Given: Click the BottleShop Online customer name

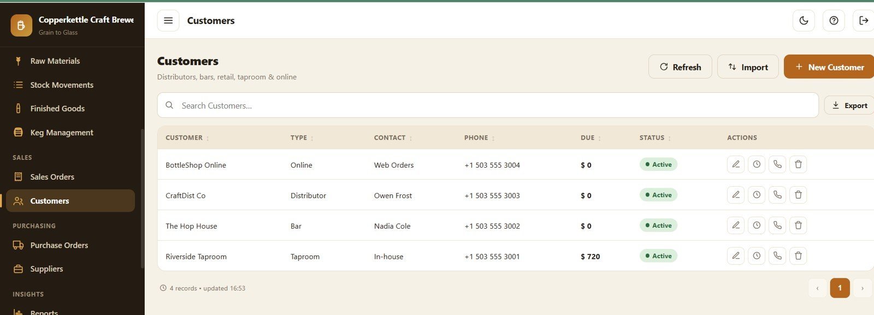Looking at the screenshot, I should pos(196,165).
